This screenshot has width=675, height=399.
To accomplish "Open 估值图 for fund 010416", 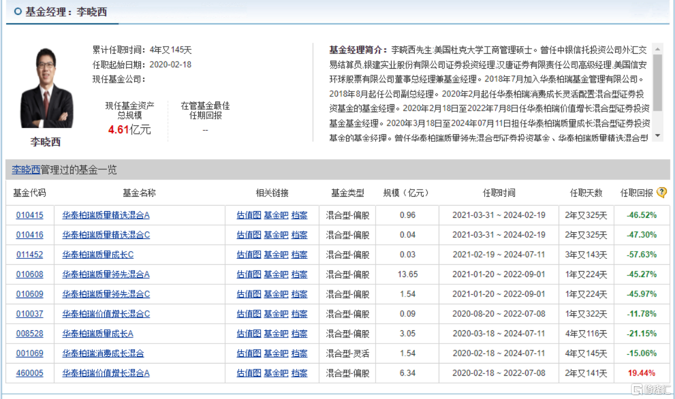I will click(248, 235).
